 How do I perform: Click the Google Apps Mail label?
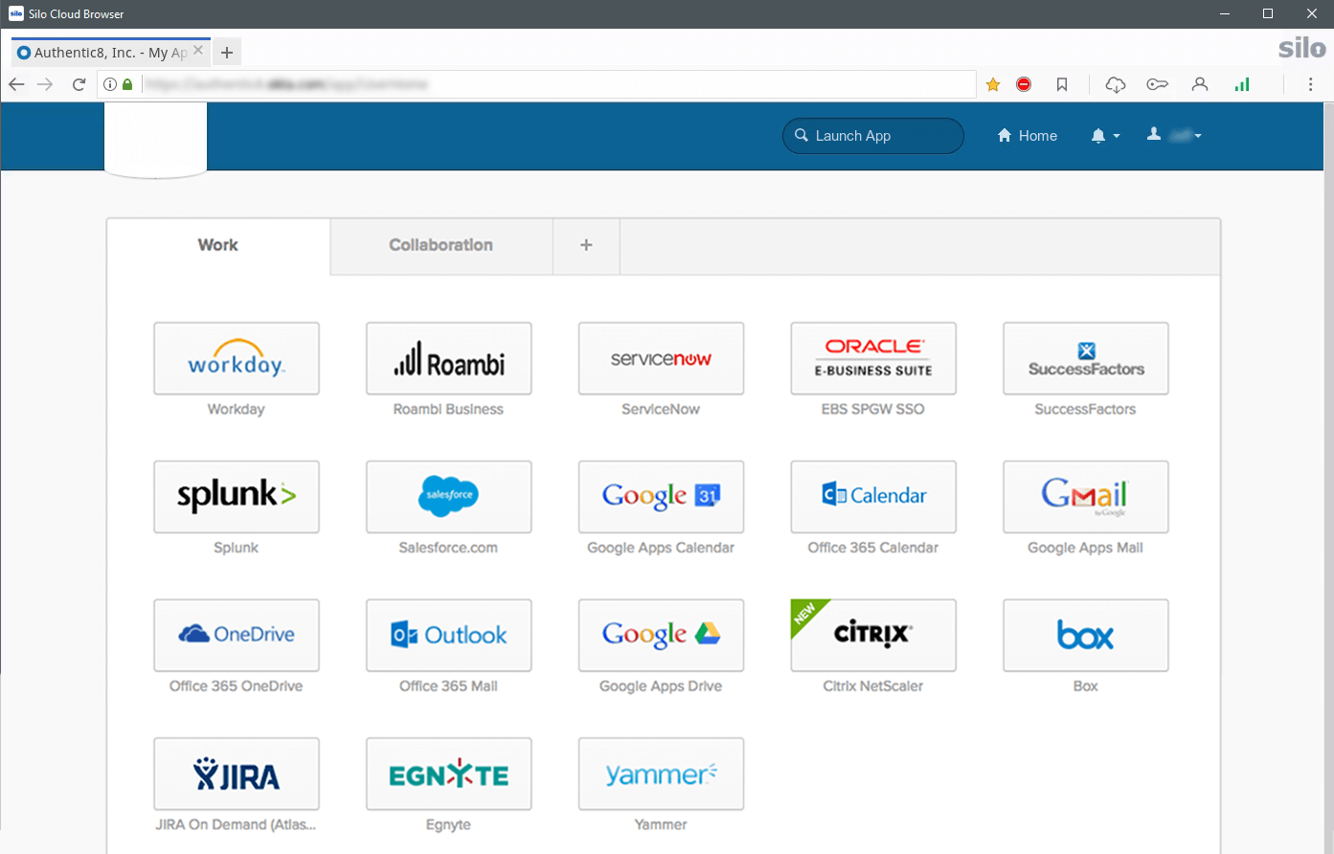[x=1086, y=548]
